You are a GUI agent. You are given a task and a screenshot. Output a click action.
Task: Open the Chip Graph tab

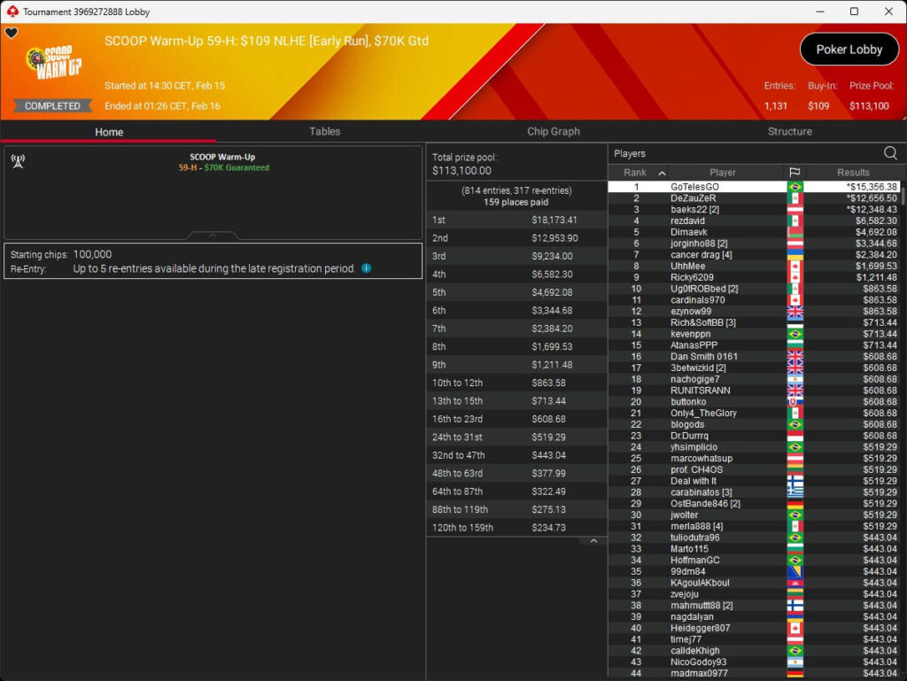(554, 131)
